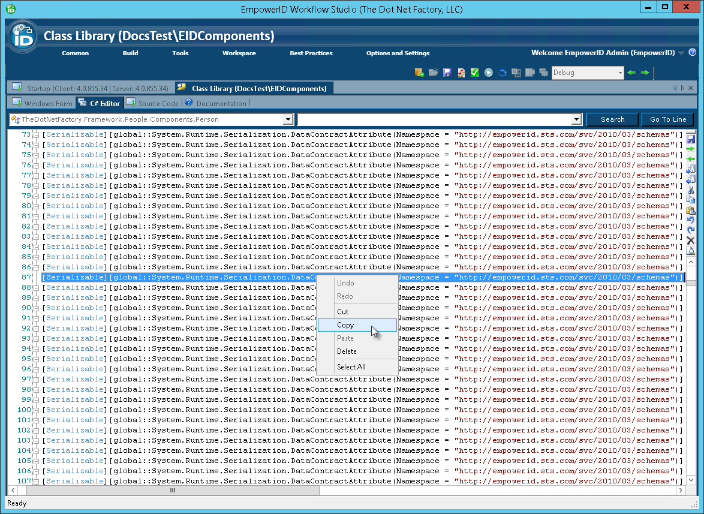Run the workflow with the Play icon

pyautogui.click(x=488, y=72)
